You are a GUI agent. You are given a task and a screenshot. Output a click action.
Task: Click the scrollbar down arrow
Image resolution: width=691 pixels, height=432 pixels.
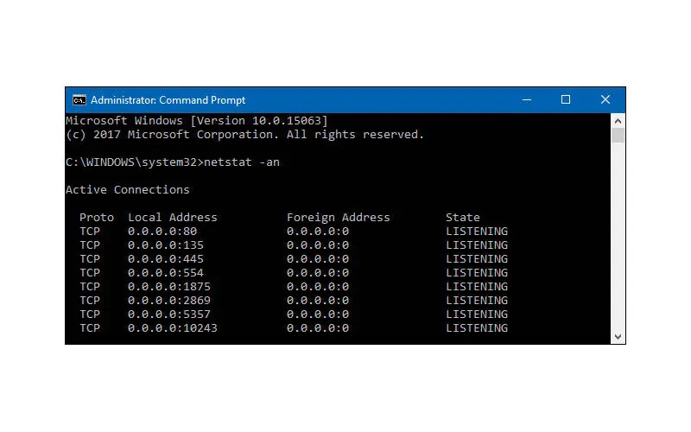pos(618,336)
